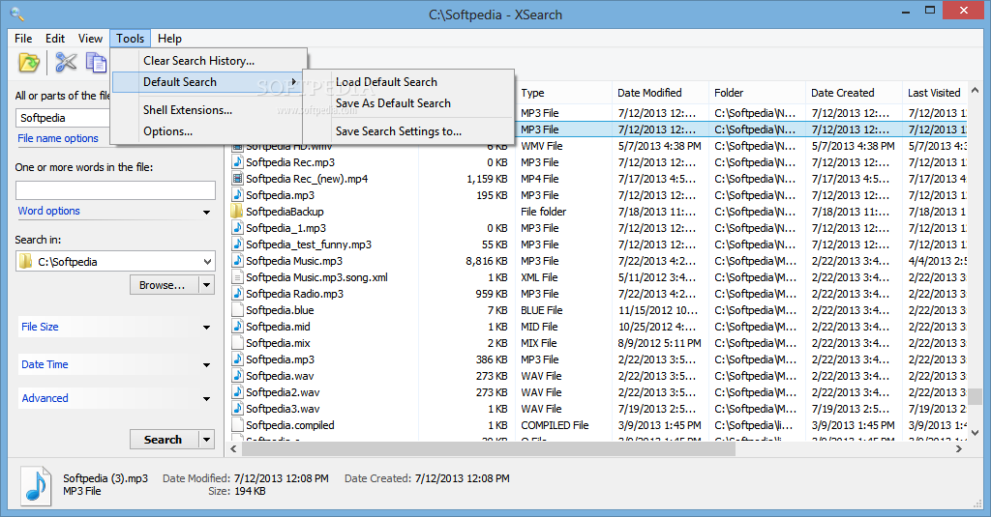
Task: Click the horizontal scrollbar right arrow
Action: click(x=958, y=448)
